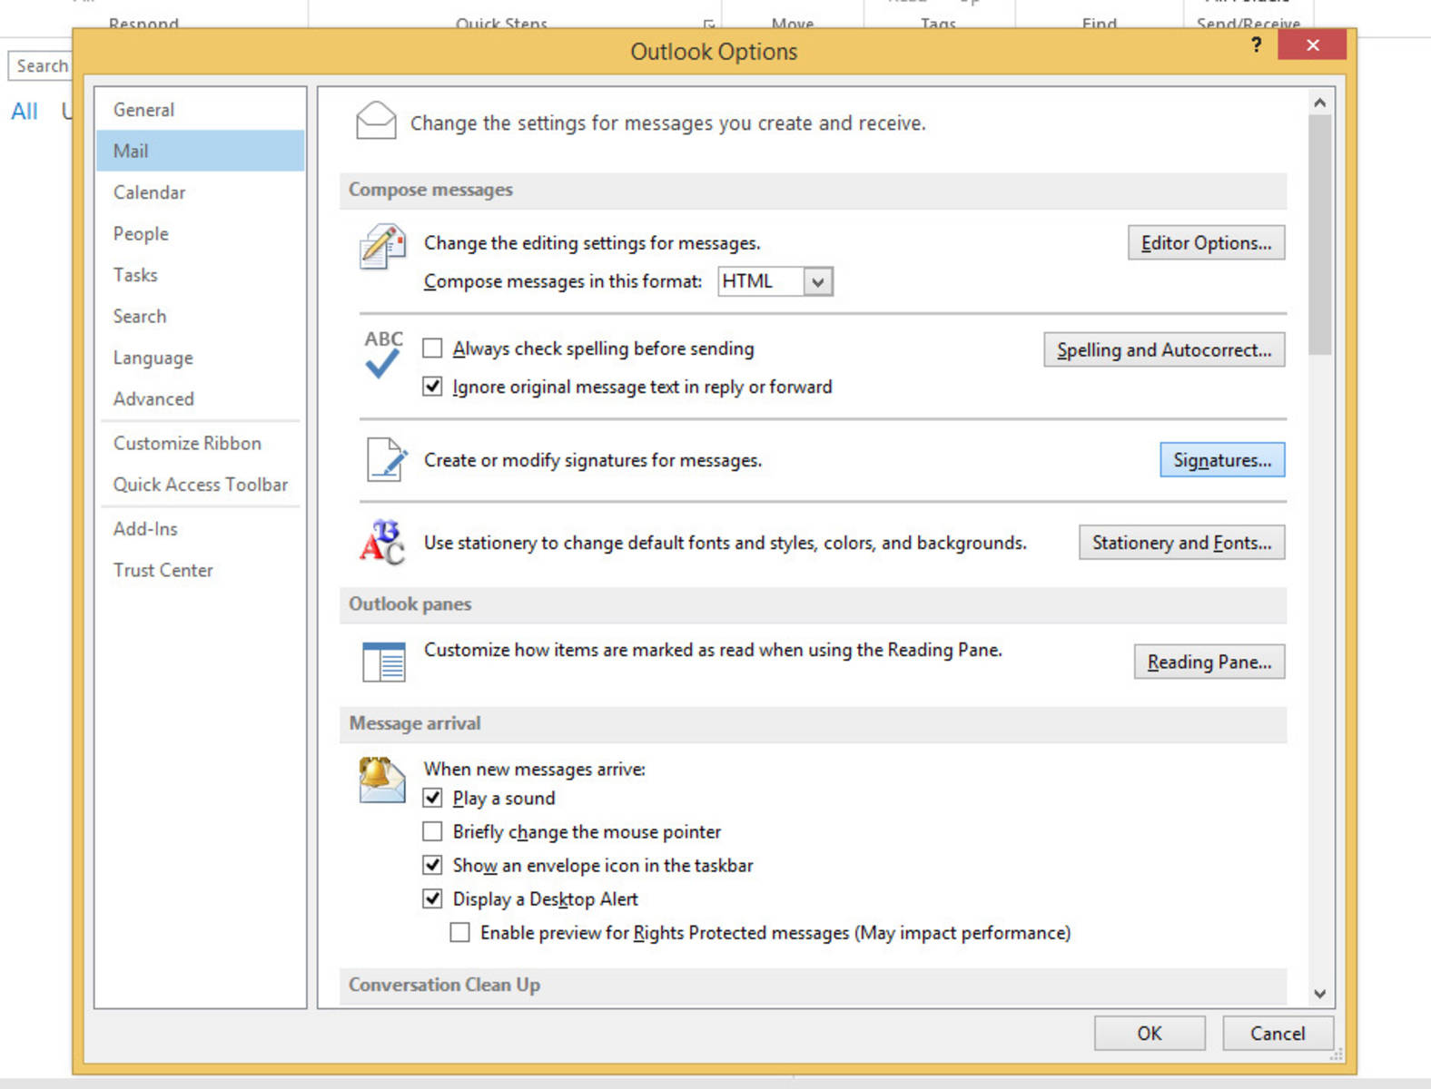This screenshot has height=1089, width=1431.
Task: Open the Search options category
Action: [201, 316]
